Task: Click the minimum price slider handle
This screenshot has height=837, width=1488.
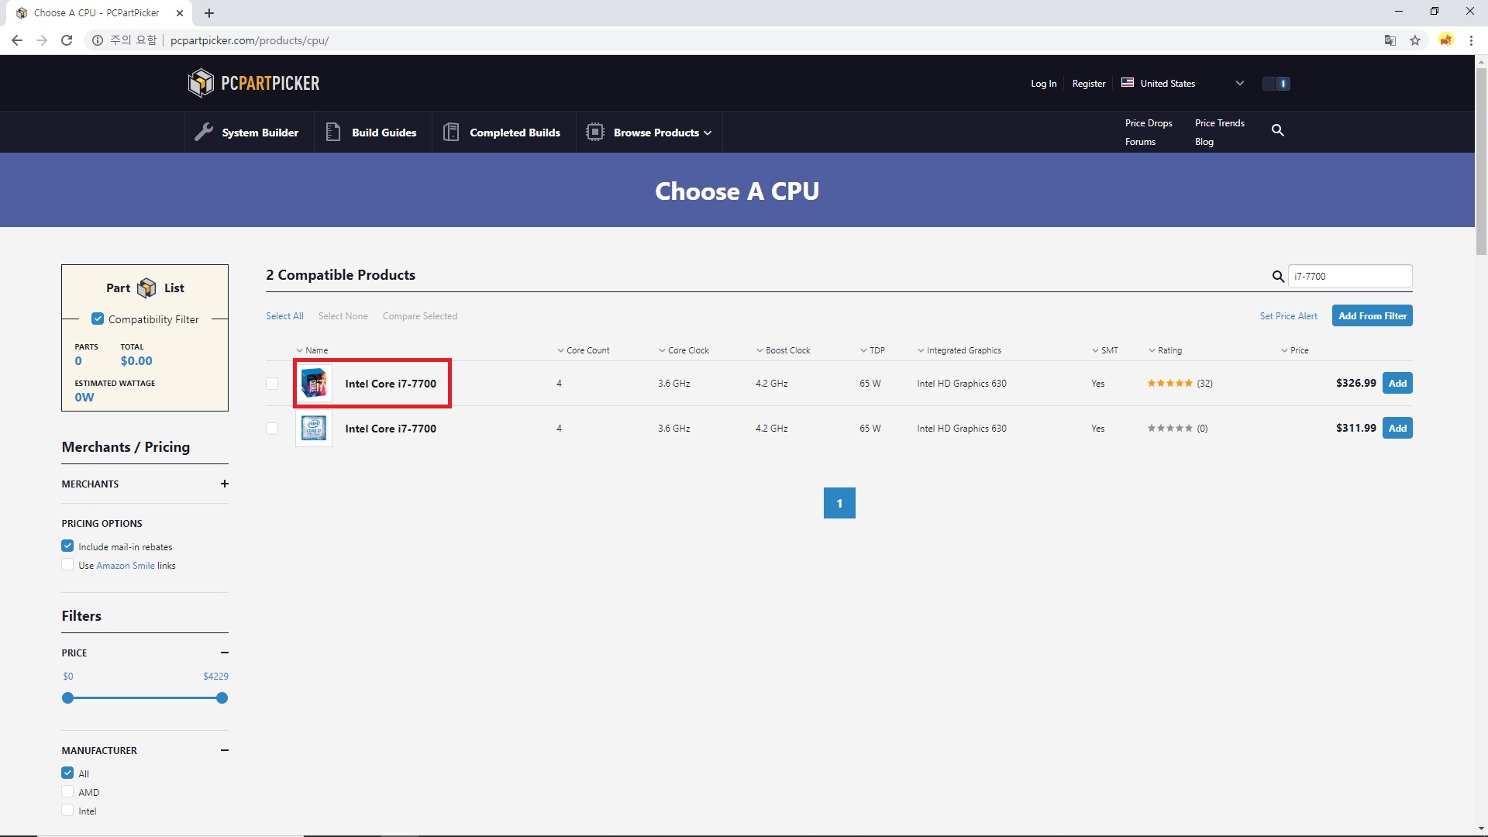Action: (x=67, y=698)
